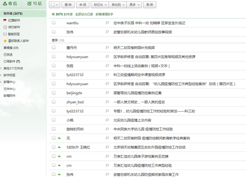Flag the 第四片区推荐视频及其他资源 email
Screen dimensions: 246x177
pyautogui.click(x=107, y=57)
